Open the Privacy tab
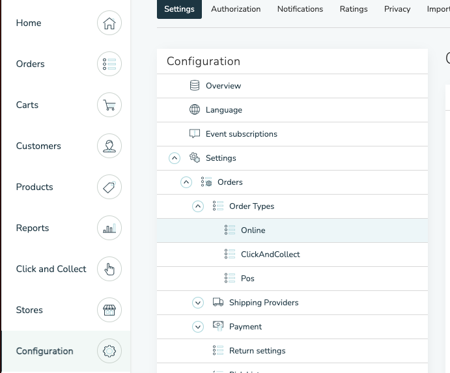 [x=397, y=9]
